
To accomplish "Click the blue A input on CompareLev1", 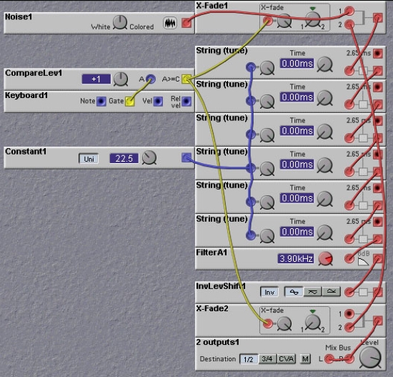I will pyautogui.click(x=150, y=79).
